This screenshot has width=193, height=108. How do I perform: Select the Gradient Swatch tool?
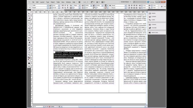(29, 43)
